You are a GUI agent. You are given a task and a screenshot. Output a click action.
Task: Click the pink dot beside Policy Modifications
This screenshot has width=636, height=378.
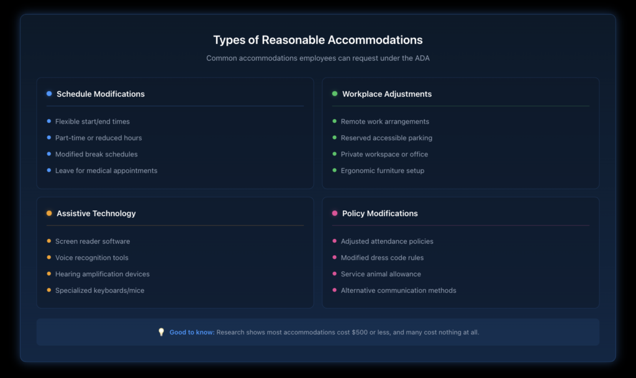click(x=334, y=213)
